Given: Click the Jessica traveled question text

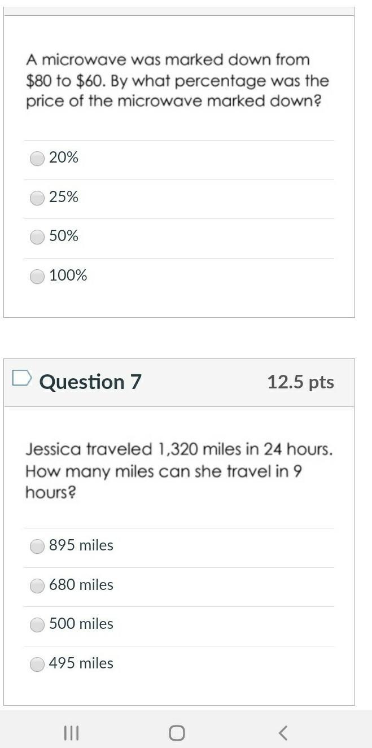Looking at the screenshot, I should 179,471.
